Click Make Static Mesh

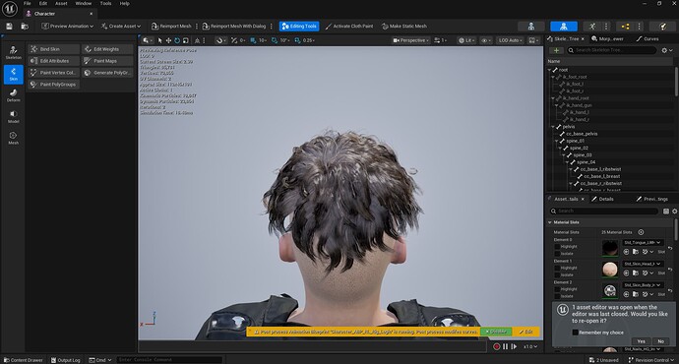404,27
